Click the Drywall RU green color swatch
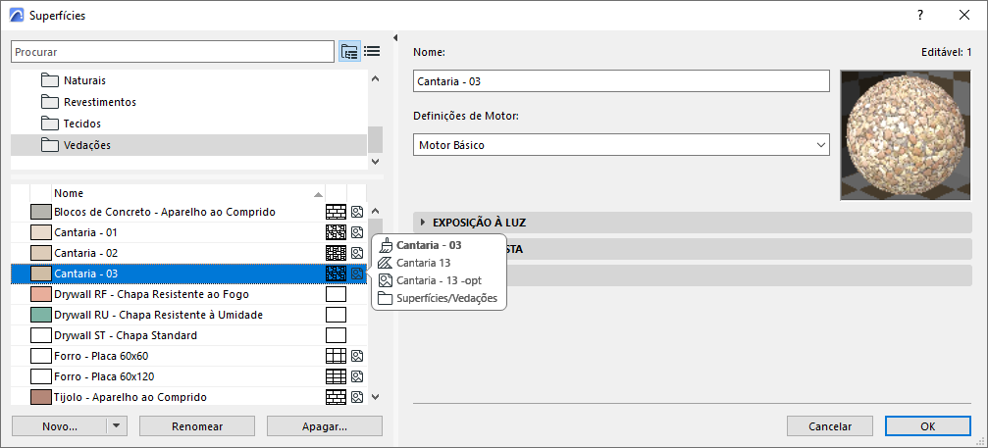 click(40, 315)
